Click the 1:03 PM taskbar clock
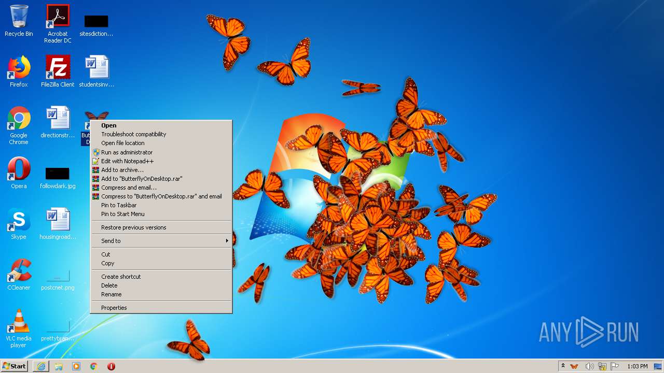Image resolution: width=664 pixels, height=373 pixels. click(637, 366)
